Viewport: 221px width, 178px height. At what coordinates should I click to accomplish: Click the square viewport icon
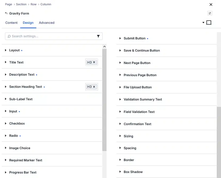point(209,22)
